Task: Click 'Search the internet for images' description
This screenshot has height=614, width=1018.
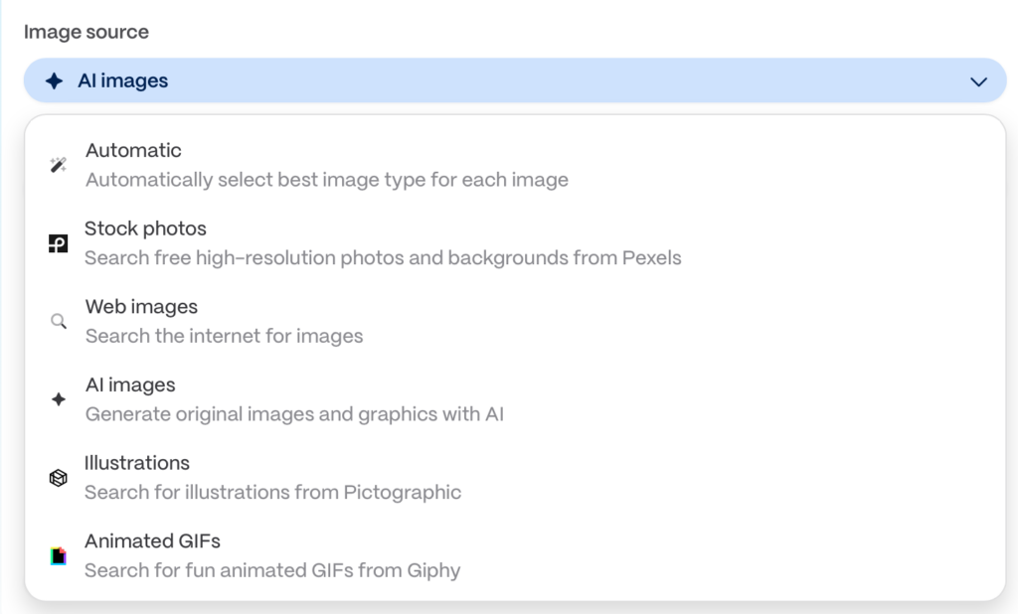Action: pos(224,336)
